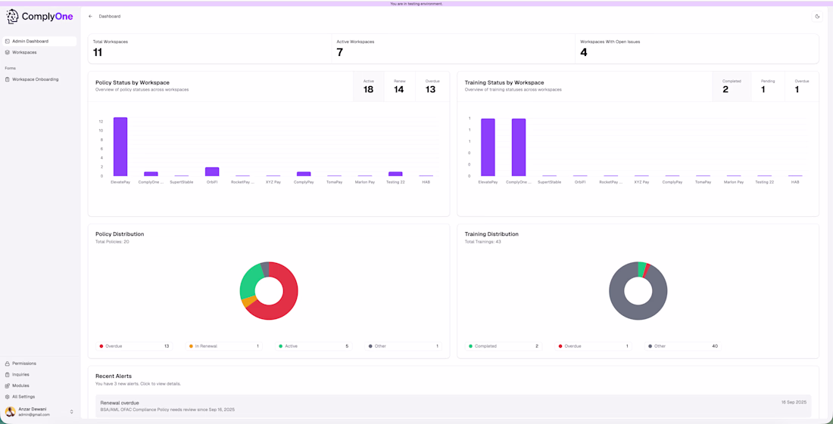
Task: Click Total Policies: 20 text
Action: coord(112,242)
